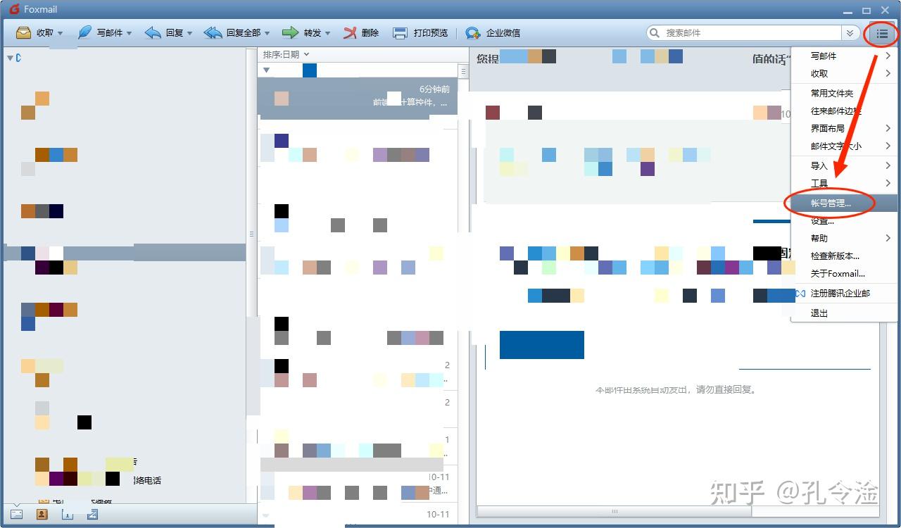Open 打印预览 print preview
Screen dimensions: 901x528
point(420,32)
